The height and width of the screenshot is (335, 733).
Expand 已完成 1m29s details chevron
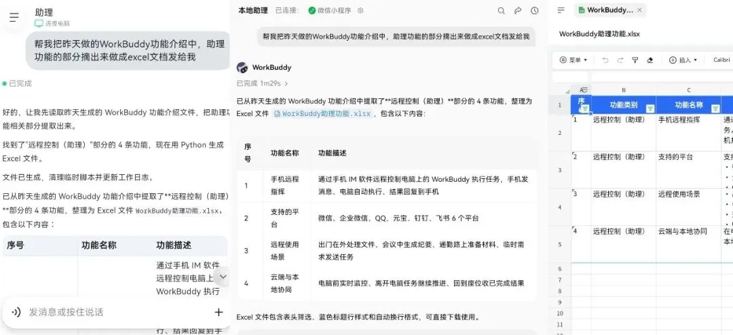click(286, 83)
